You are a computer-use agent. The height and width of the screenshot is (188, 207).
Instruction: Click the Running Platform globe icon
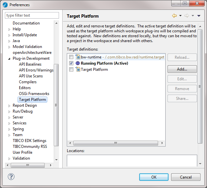click(78, 63)
